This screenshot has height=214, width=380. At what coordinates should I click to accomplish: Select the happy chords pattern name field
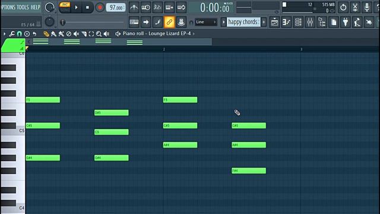pyautogui.click(x=243, y=22)
